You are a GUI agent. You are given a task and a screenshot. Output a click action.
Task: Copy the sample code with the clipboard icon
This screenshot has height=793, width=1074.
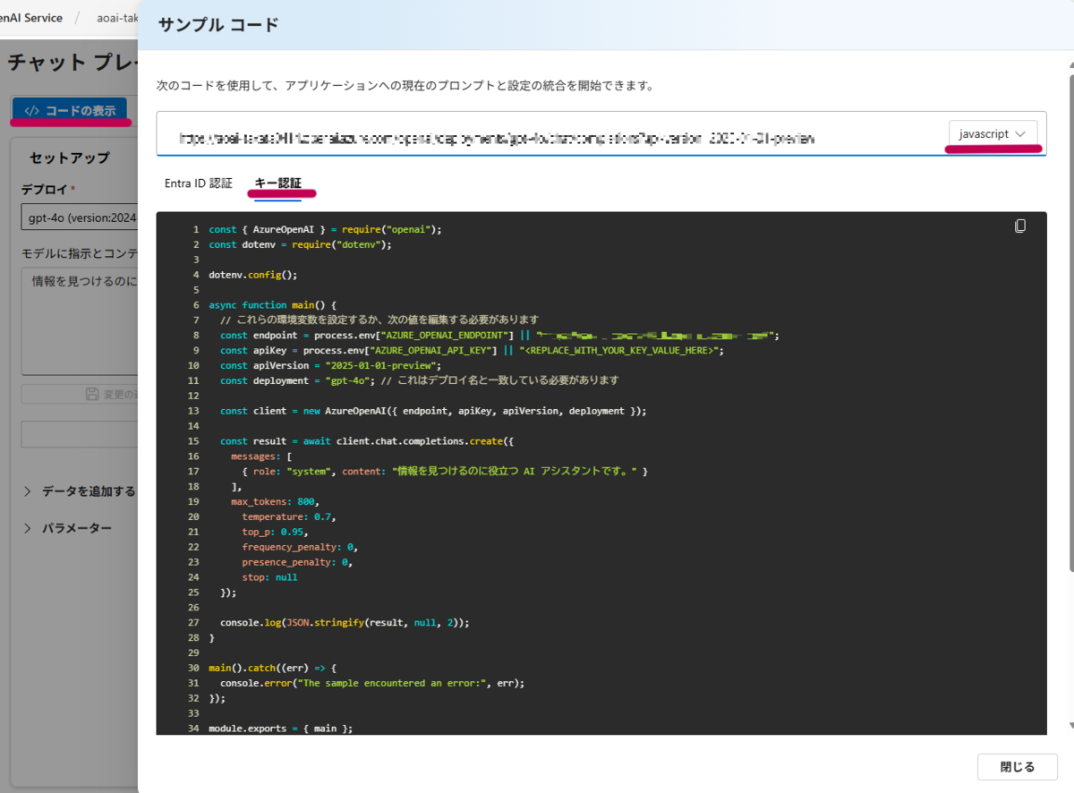(x=1019, y=226)
